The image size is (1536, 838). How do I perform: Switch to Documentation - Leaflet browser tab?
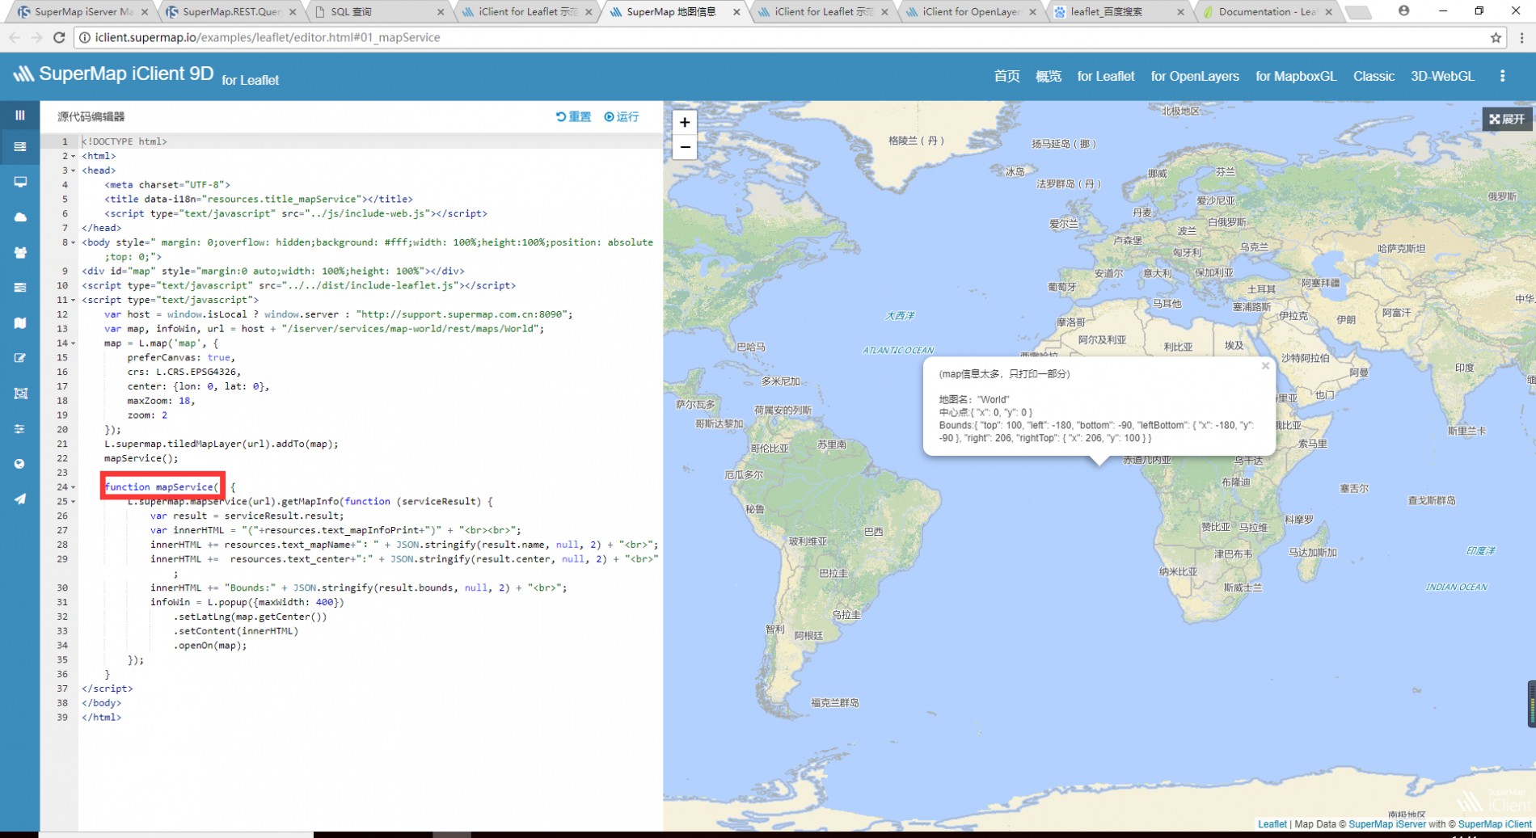pyautogui.click(x=1266, y=11)
